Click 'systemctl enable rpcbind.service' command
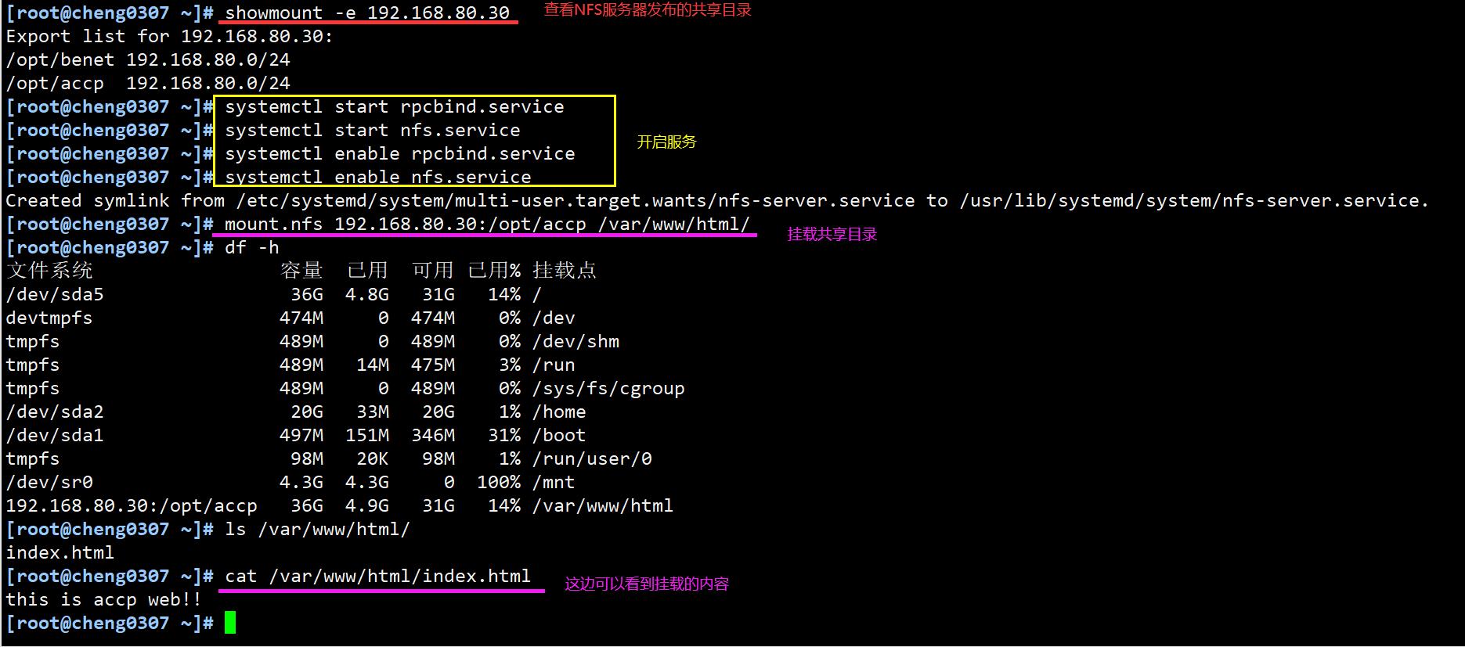Viewport: 1465px width, 647px height. pyautogui.click(x=400, y=153)
